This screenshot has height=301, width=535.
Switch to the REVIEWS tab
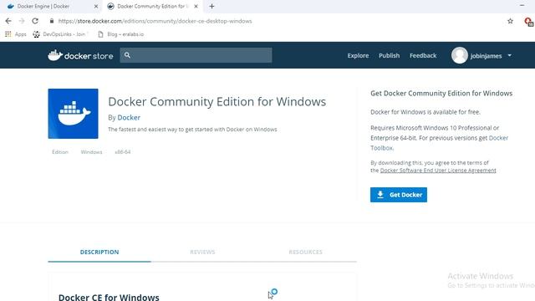click(x=202, y=252)
